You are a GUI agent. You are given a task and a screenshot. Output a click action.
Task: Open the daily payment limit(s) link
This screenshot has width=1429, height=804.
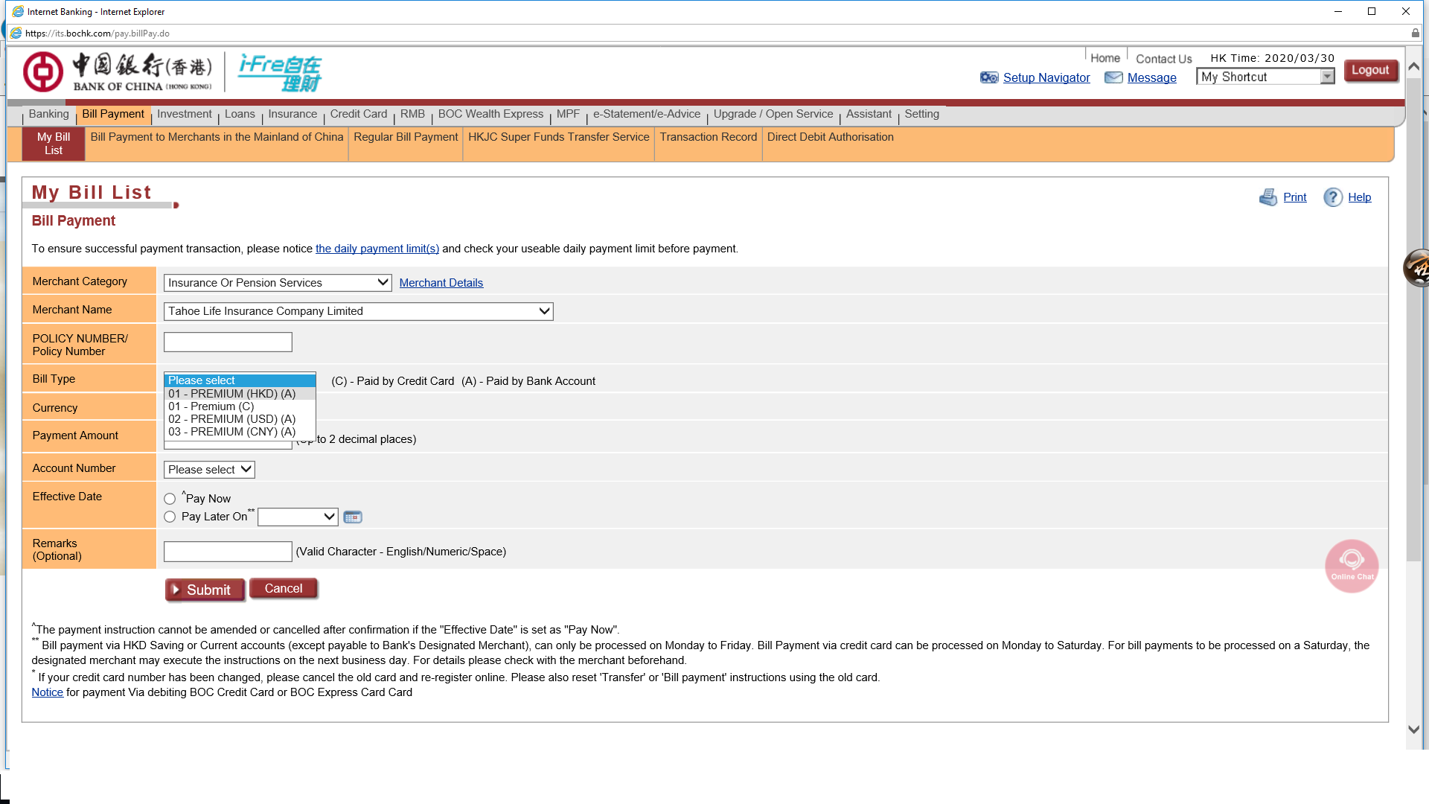click(377, 249)
